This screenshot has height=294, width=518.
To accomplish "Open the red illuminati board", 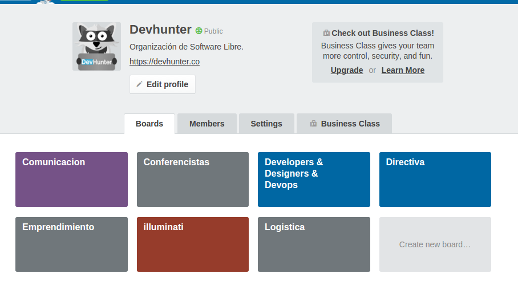I will coord(193,244).
